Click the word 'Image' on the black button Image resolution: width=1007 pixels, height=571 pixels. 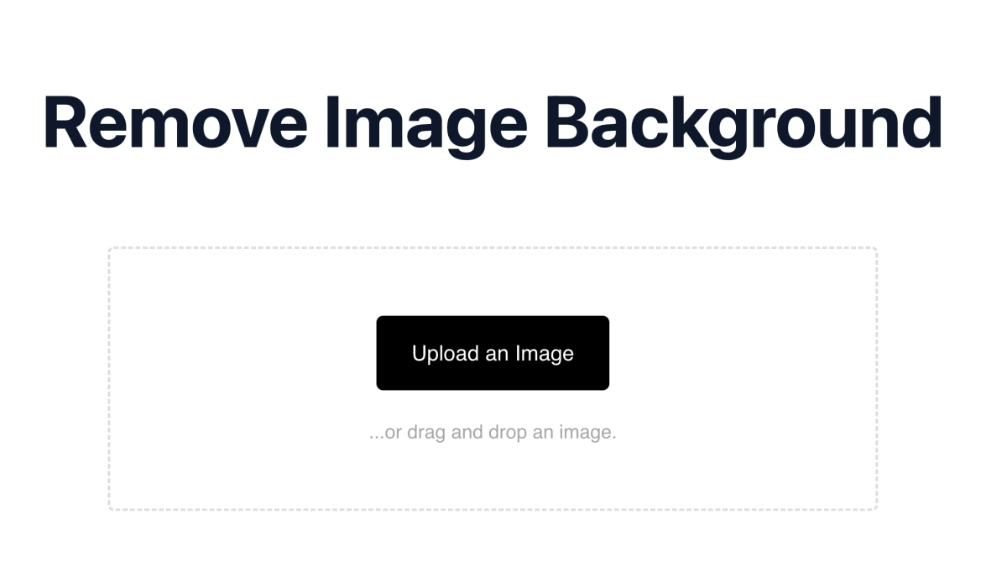(545, 354)
